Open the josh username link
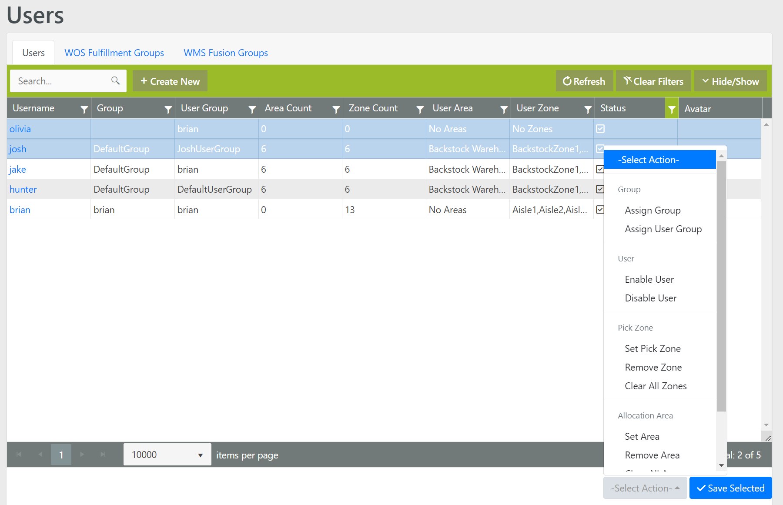The image size is (783, 505). tap(18, 149)
